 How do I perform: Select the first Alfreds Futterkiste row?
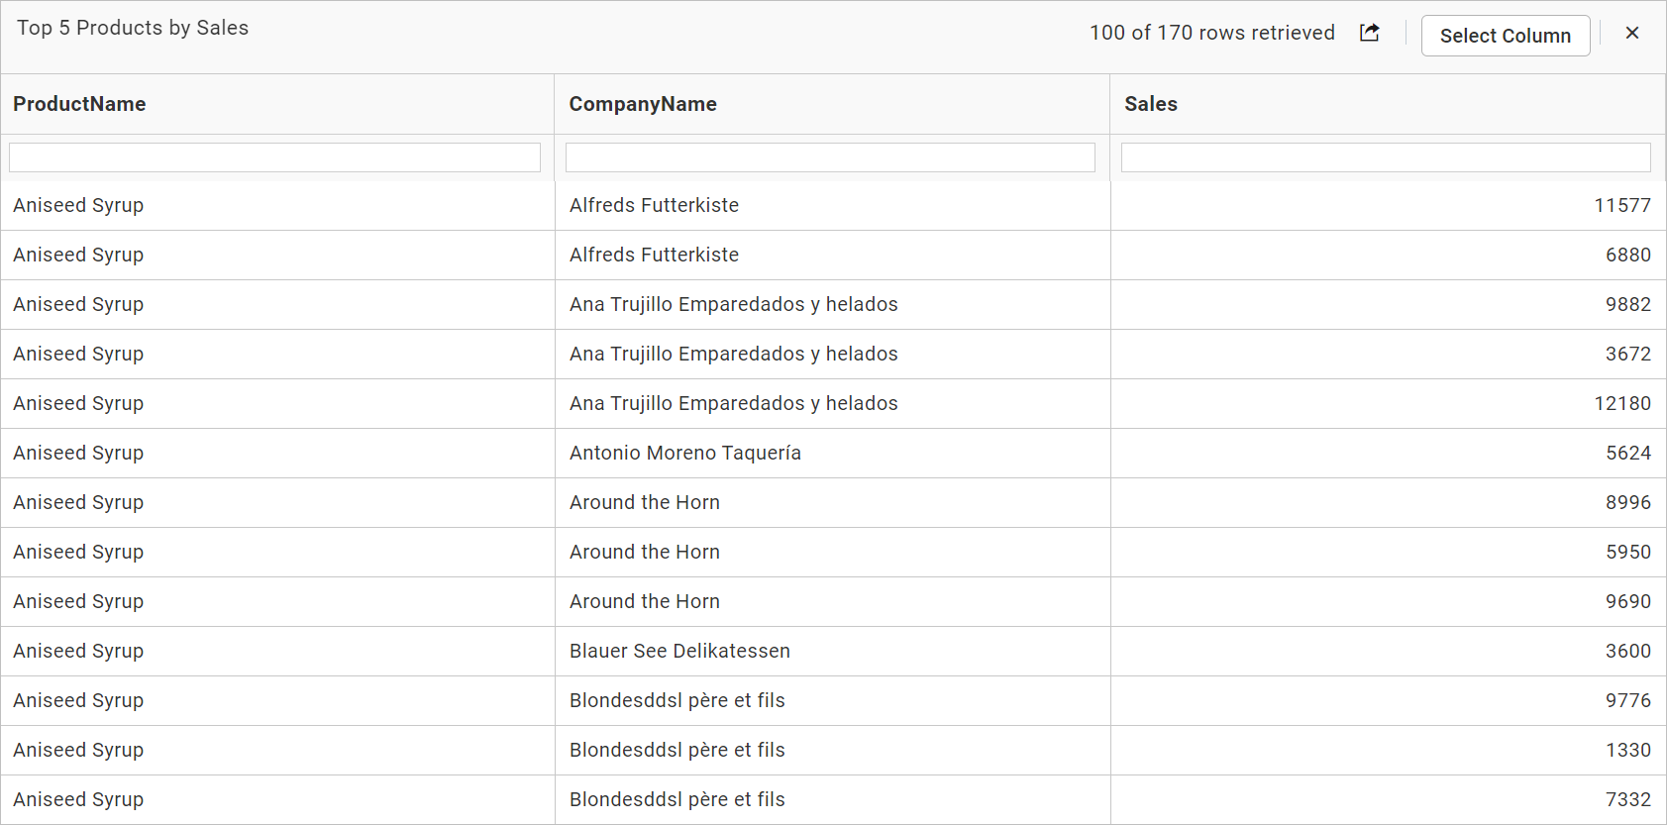point(654,205)
